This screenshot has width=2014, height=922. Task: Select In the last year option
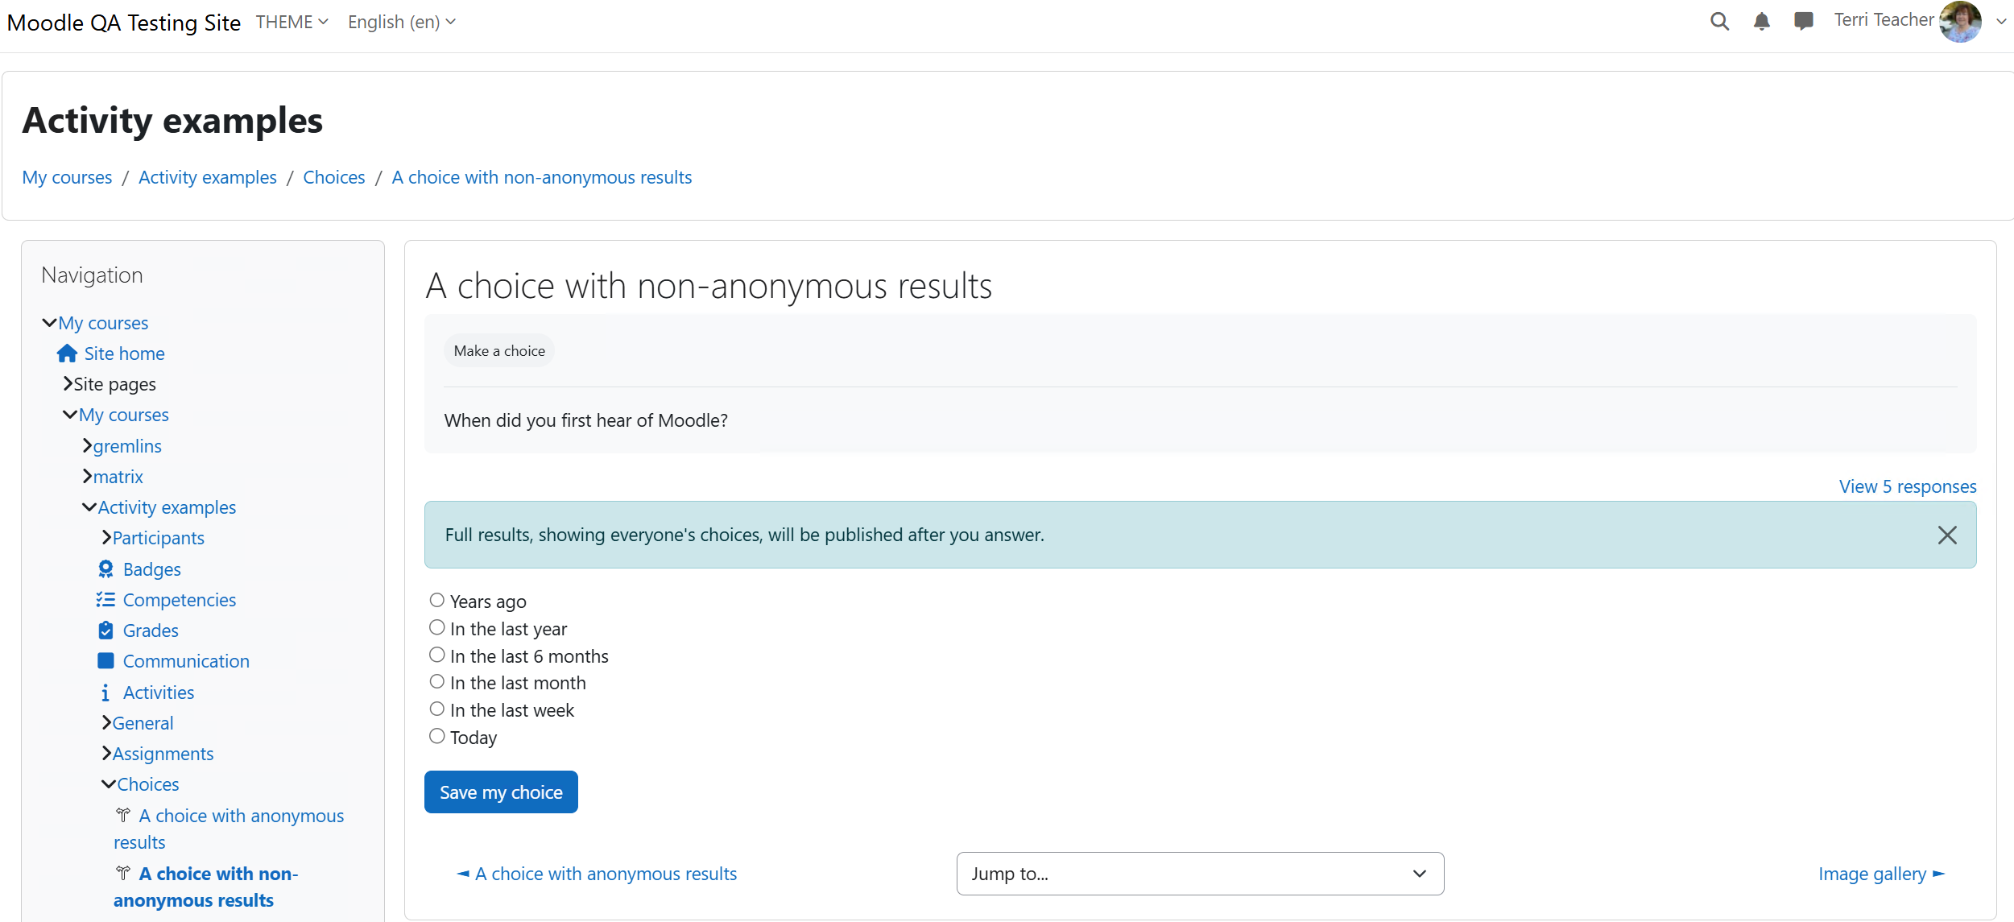point(437,627)
